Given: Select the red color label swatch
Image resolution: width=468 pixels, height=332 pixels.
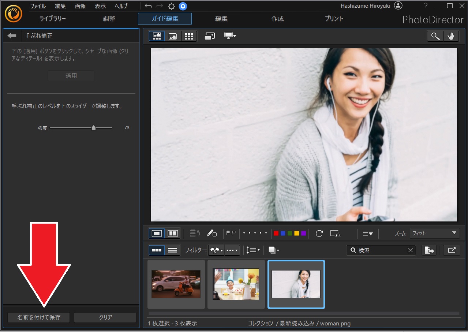Looking at the screenshot, I should click(276, 233).
